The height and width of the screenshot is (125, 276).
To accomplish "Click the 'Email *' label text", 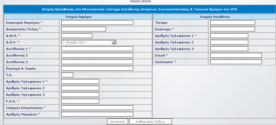I will click(161, 55).
